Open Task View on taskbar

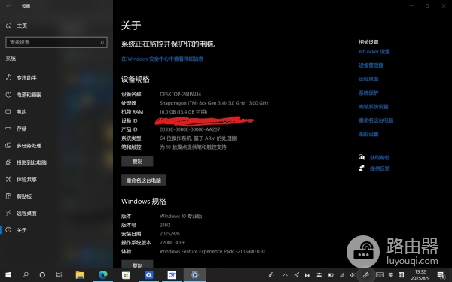(59, 275)
